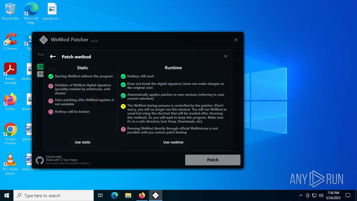Choose the Use static button
The height and width of the screenshot is (201, 357).
point(83,142)
